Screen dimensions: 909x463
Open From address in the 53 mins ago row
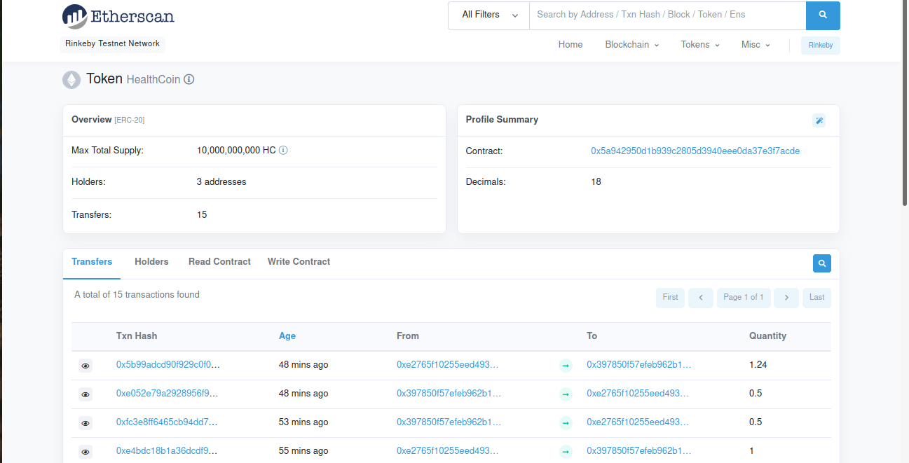click(449, 422)
